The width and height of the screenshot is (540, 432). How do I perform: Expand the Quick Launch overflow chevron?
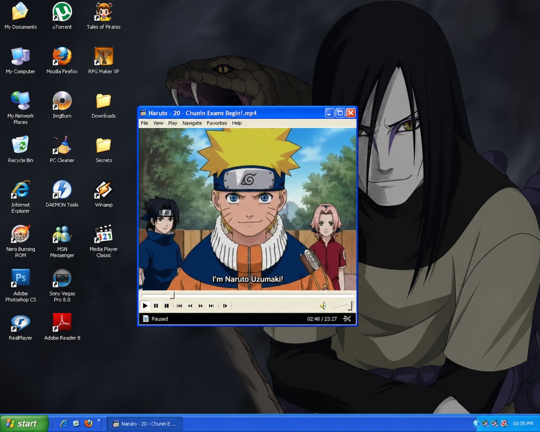pos(99,421)
